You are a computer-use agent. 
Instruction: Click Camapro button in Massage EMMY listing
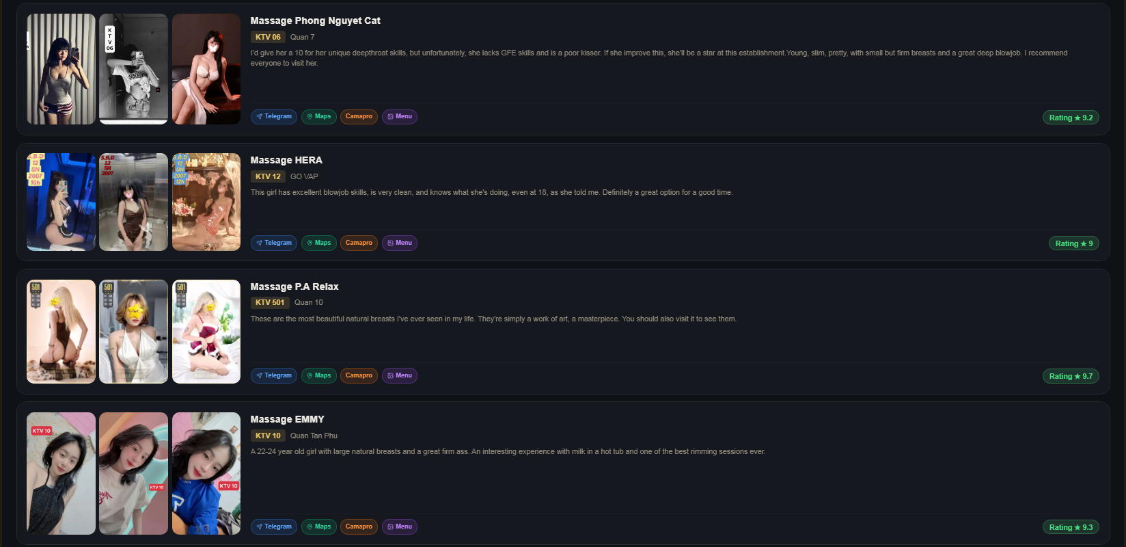[359, 526]
